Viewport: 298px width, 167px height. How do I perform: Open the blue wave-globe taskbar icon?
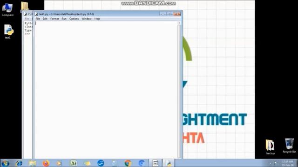tap(101, 163)
